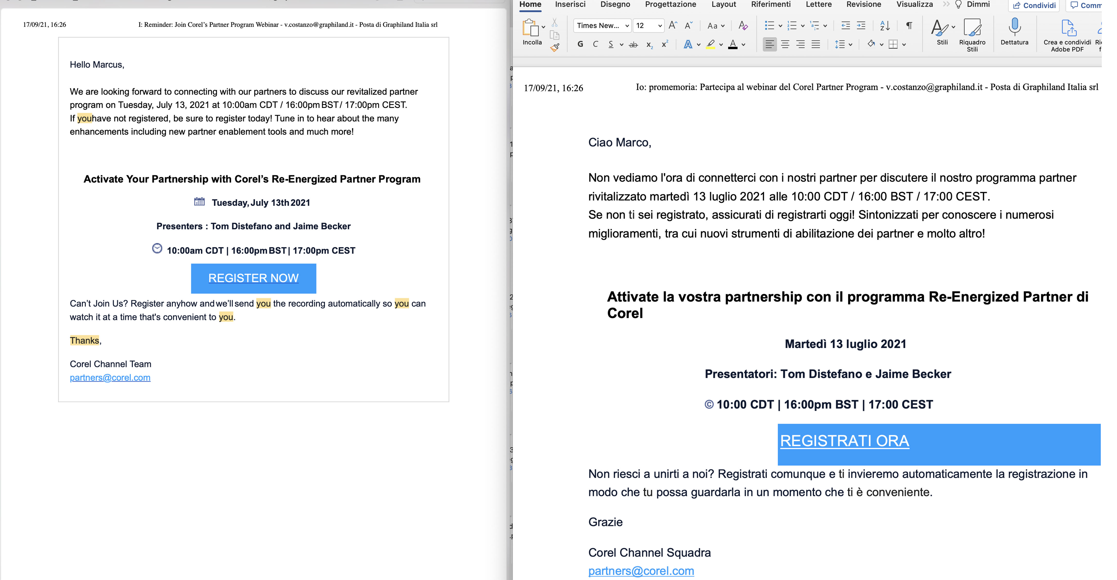
Task: Show more ribbon tabs chevron
Action: click(x=946, y=4)
